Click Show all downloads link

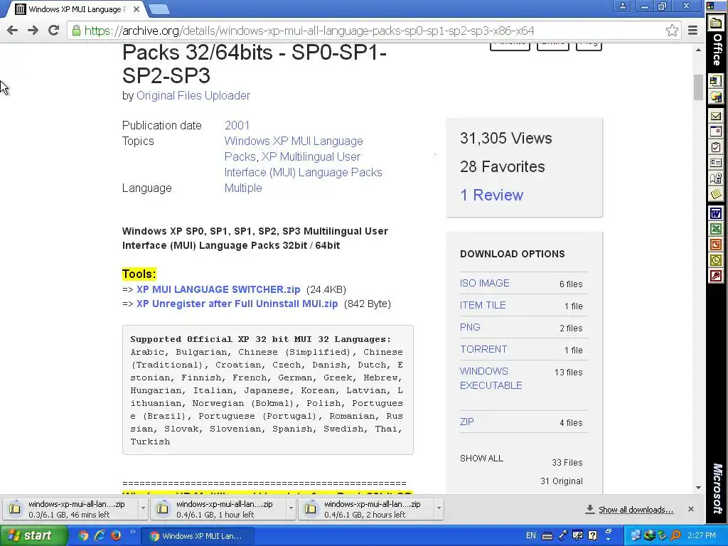[x=636, y=509]
